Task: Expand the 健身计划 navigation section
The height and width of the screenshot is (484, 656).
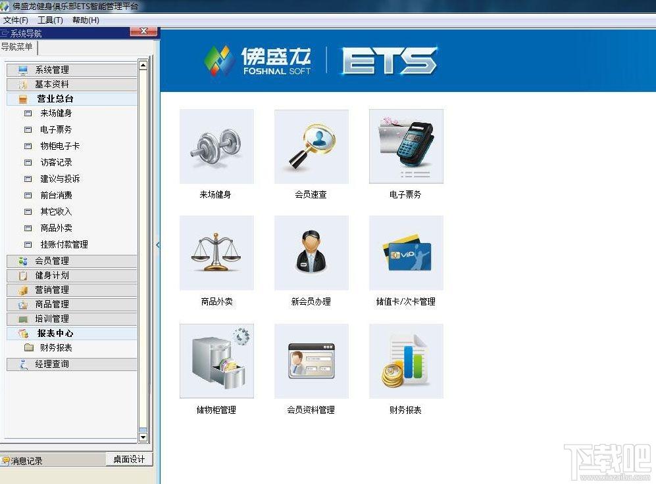Action: click(72, 276)
